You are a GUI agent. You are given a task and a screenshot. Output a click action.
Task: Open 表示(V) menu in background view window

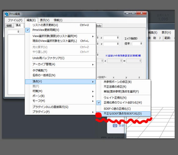[166, 33]
